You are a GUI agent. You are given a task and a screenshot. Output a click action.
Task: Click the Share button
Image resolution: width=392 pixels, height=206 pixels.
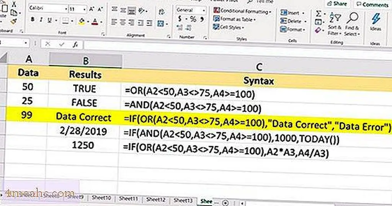tap(337, 3)
